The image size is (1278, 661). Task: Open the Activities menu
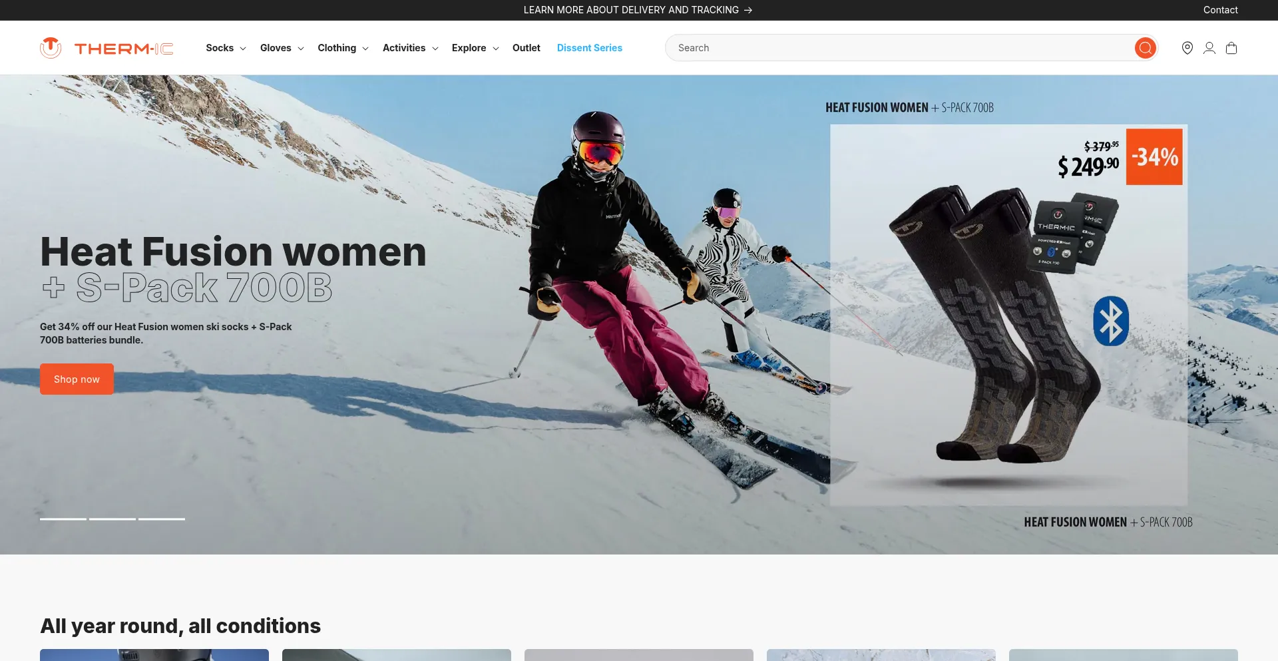410,48
